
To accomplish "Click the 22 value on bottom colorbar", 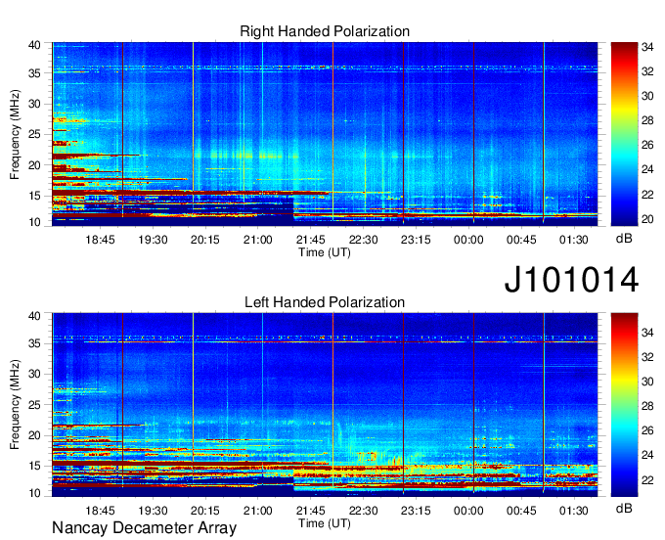I will tap(647, 479).
